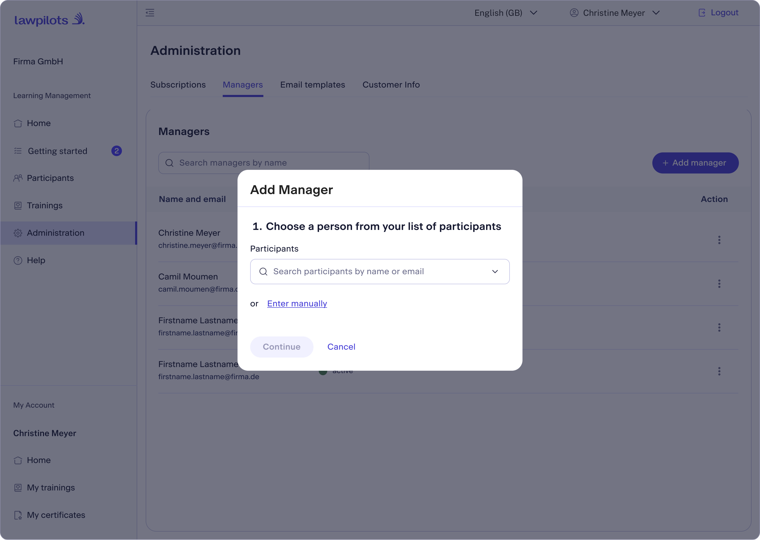Open the English (GB) language dropdown
Image resolution: width=760 pixels, height=540 pixels.
pyautogui.click(x=506, y=13)
